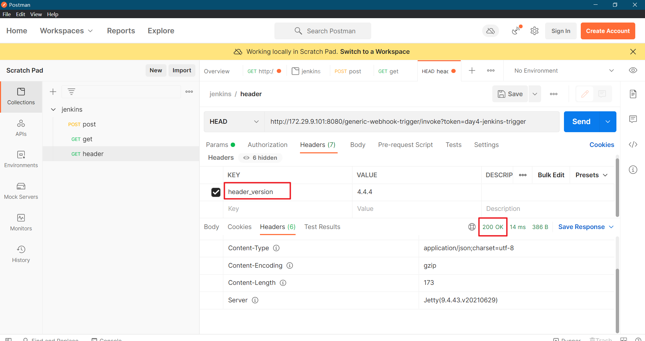The image size is (645, 341).
Task: Open the Save button dropdown arrow
Action: pos(535,94)
